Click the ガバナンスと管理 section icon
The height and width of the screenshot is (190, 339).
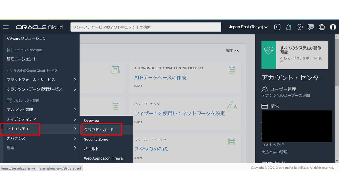(9, 101)
